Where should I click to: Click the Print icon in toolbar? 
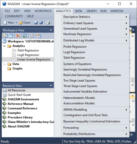click(48, 23)
